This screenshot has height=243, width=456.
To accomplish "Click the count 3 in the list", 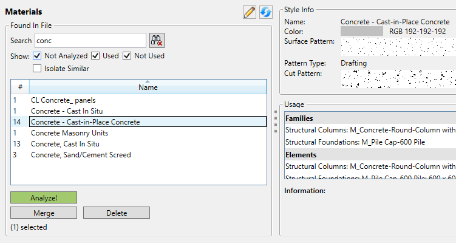I will [x=15, y=155].
